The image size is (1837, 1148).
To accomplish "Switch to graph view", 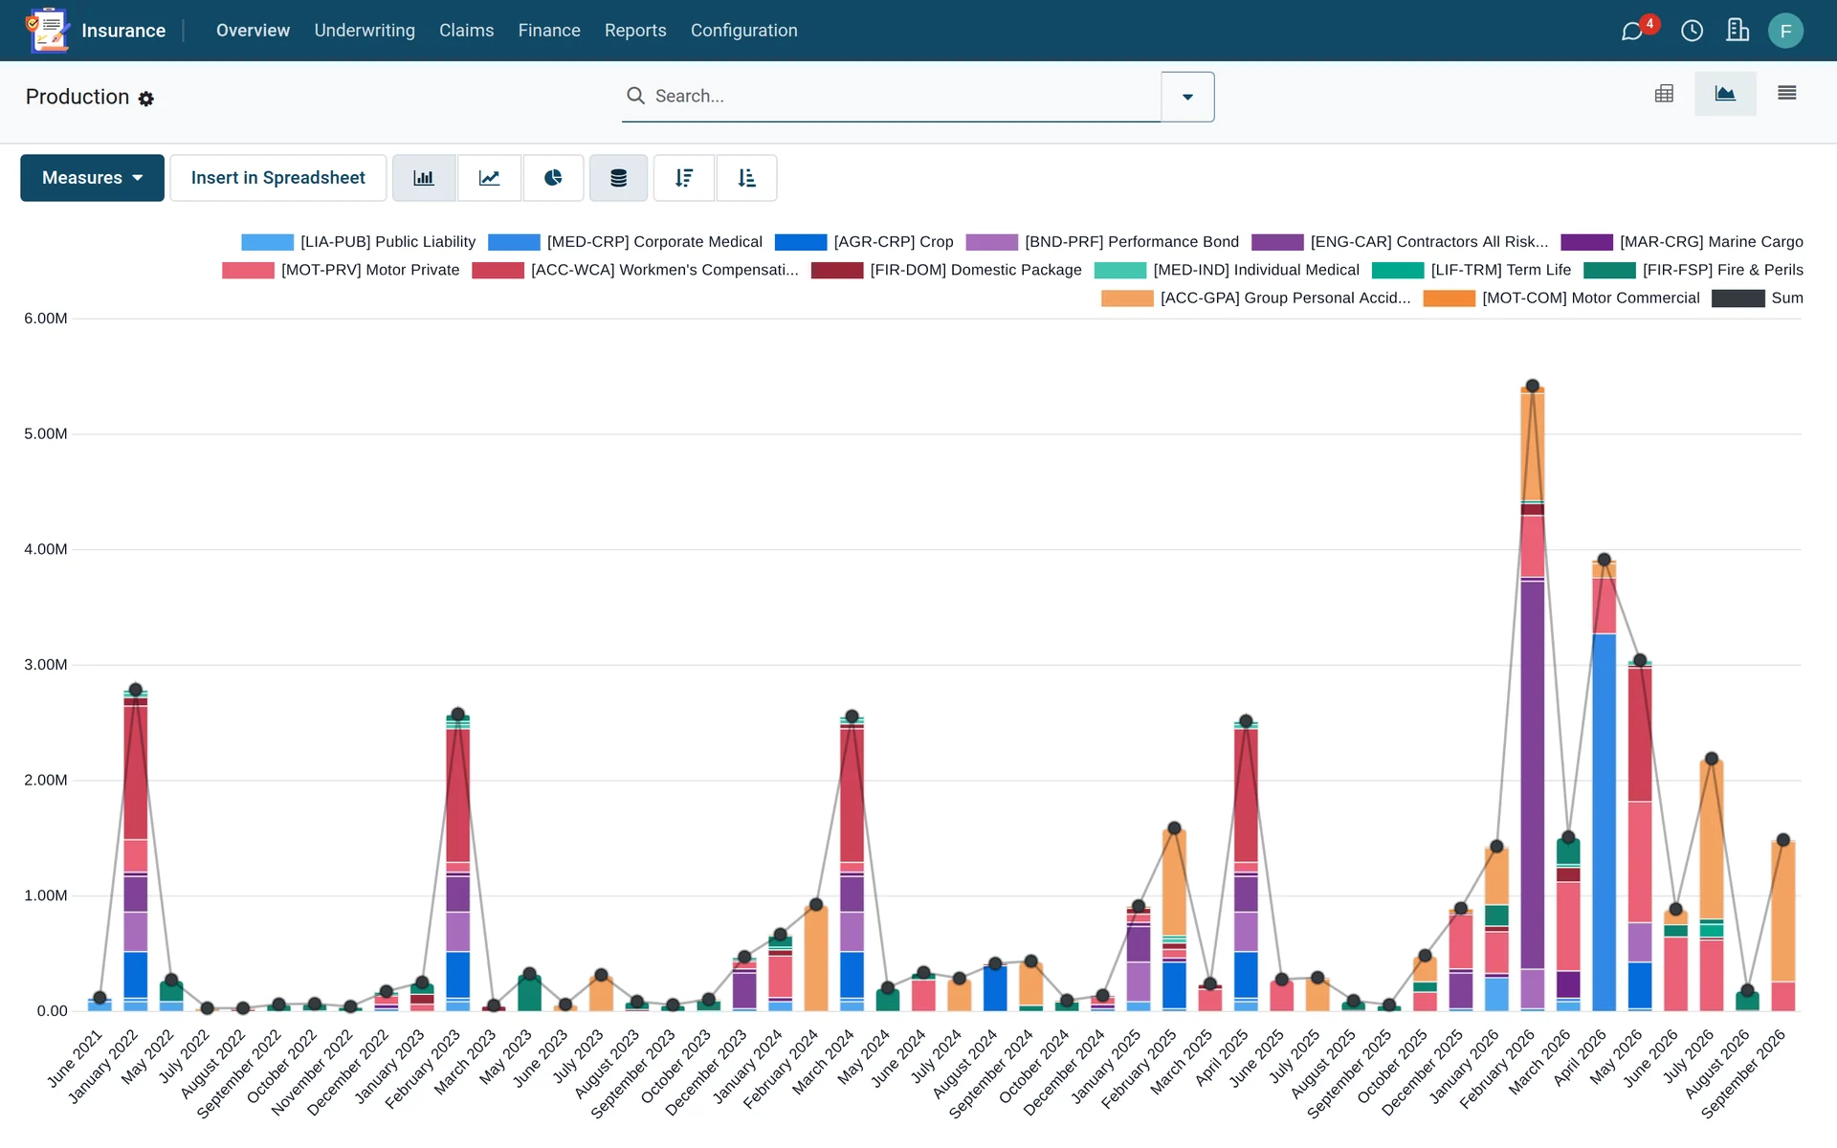I will coord(1725,94).
